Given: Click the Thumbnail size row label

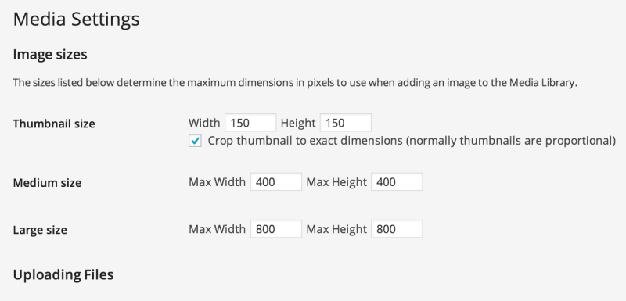Looking at the screenshot, I should [54, 124].
